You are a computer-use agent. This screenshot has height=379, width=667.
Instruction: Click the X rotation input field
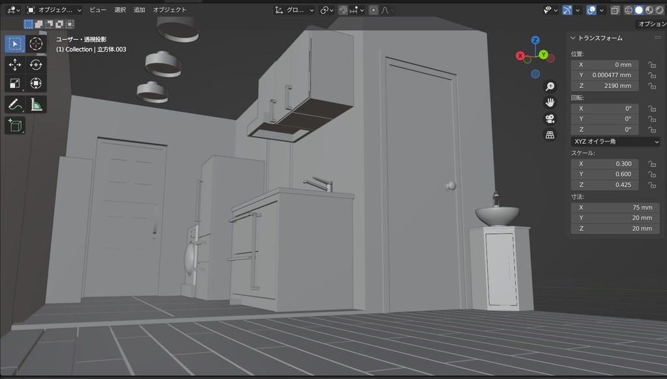604,108
